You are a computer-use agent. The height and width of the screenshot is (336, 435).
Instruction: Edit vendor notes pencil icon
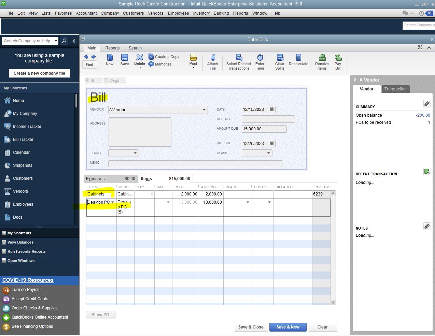[x=427, y=226]
